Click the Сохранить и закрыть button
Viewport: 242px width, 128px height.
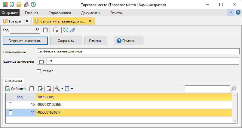click(25, 41)
